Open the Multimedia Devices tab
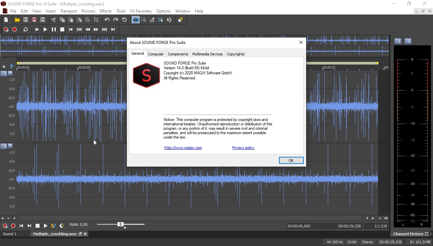This screenshot has width=433, height=246. pos(207,54)
